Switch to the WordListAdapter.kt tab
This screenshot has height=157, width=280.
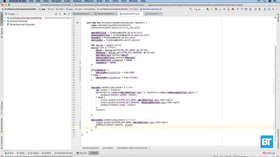pyautogui.click(x=105, y=14)
